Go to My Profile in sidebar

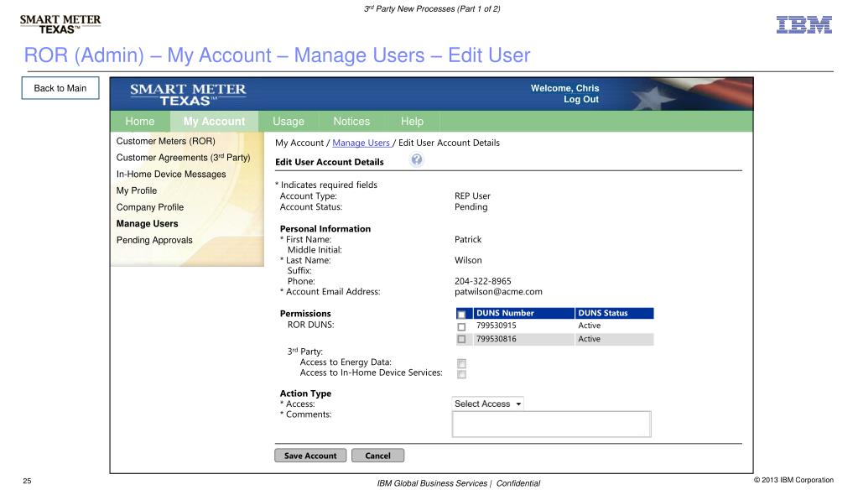click(x=137, y=190)
